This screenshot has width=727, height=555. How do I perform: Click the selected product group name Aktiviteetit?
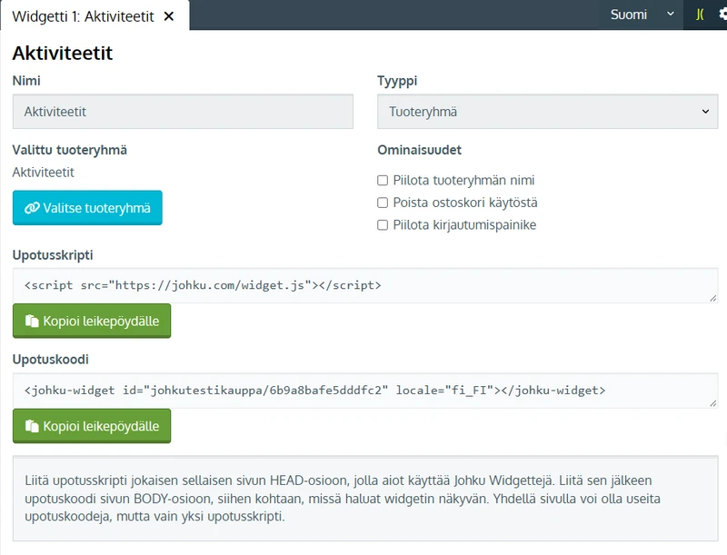coord(43,173)
